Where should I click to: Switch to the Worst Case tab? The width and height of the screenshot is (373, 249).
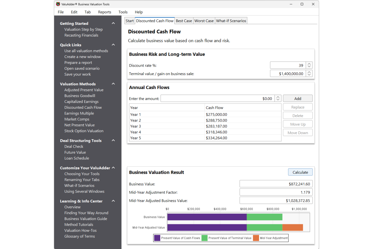(x=204, y=21)
